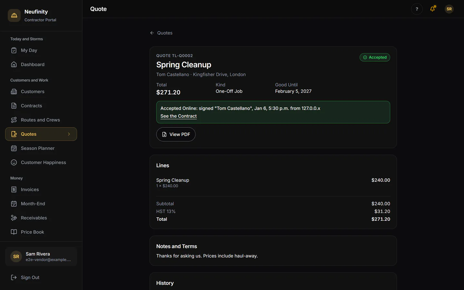
Task: Open help with the question mark icon
Action: coord(417,9)
